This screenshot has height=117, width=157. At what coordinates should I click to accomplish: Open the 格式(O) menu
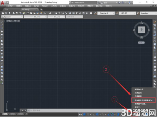point(45,6)
